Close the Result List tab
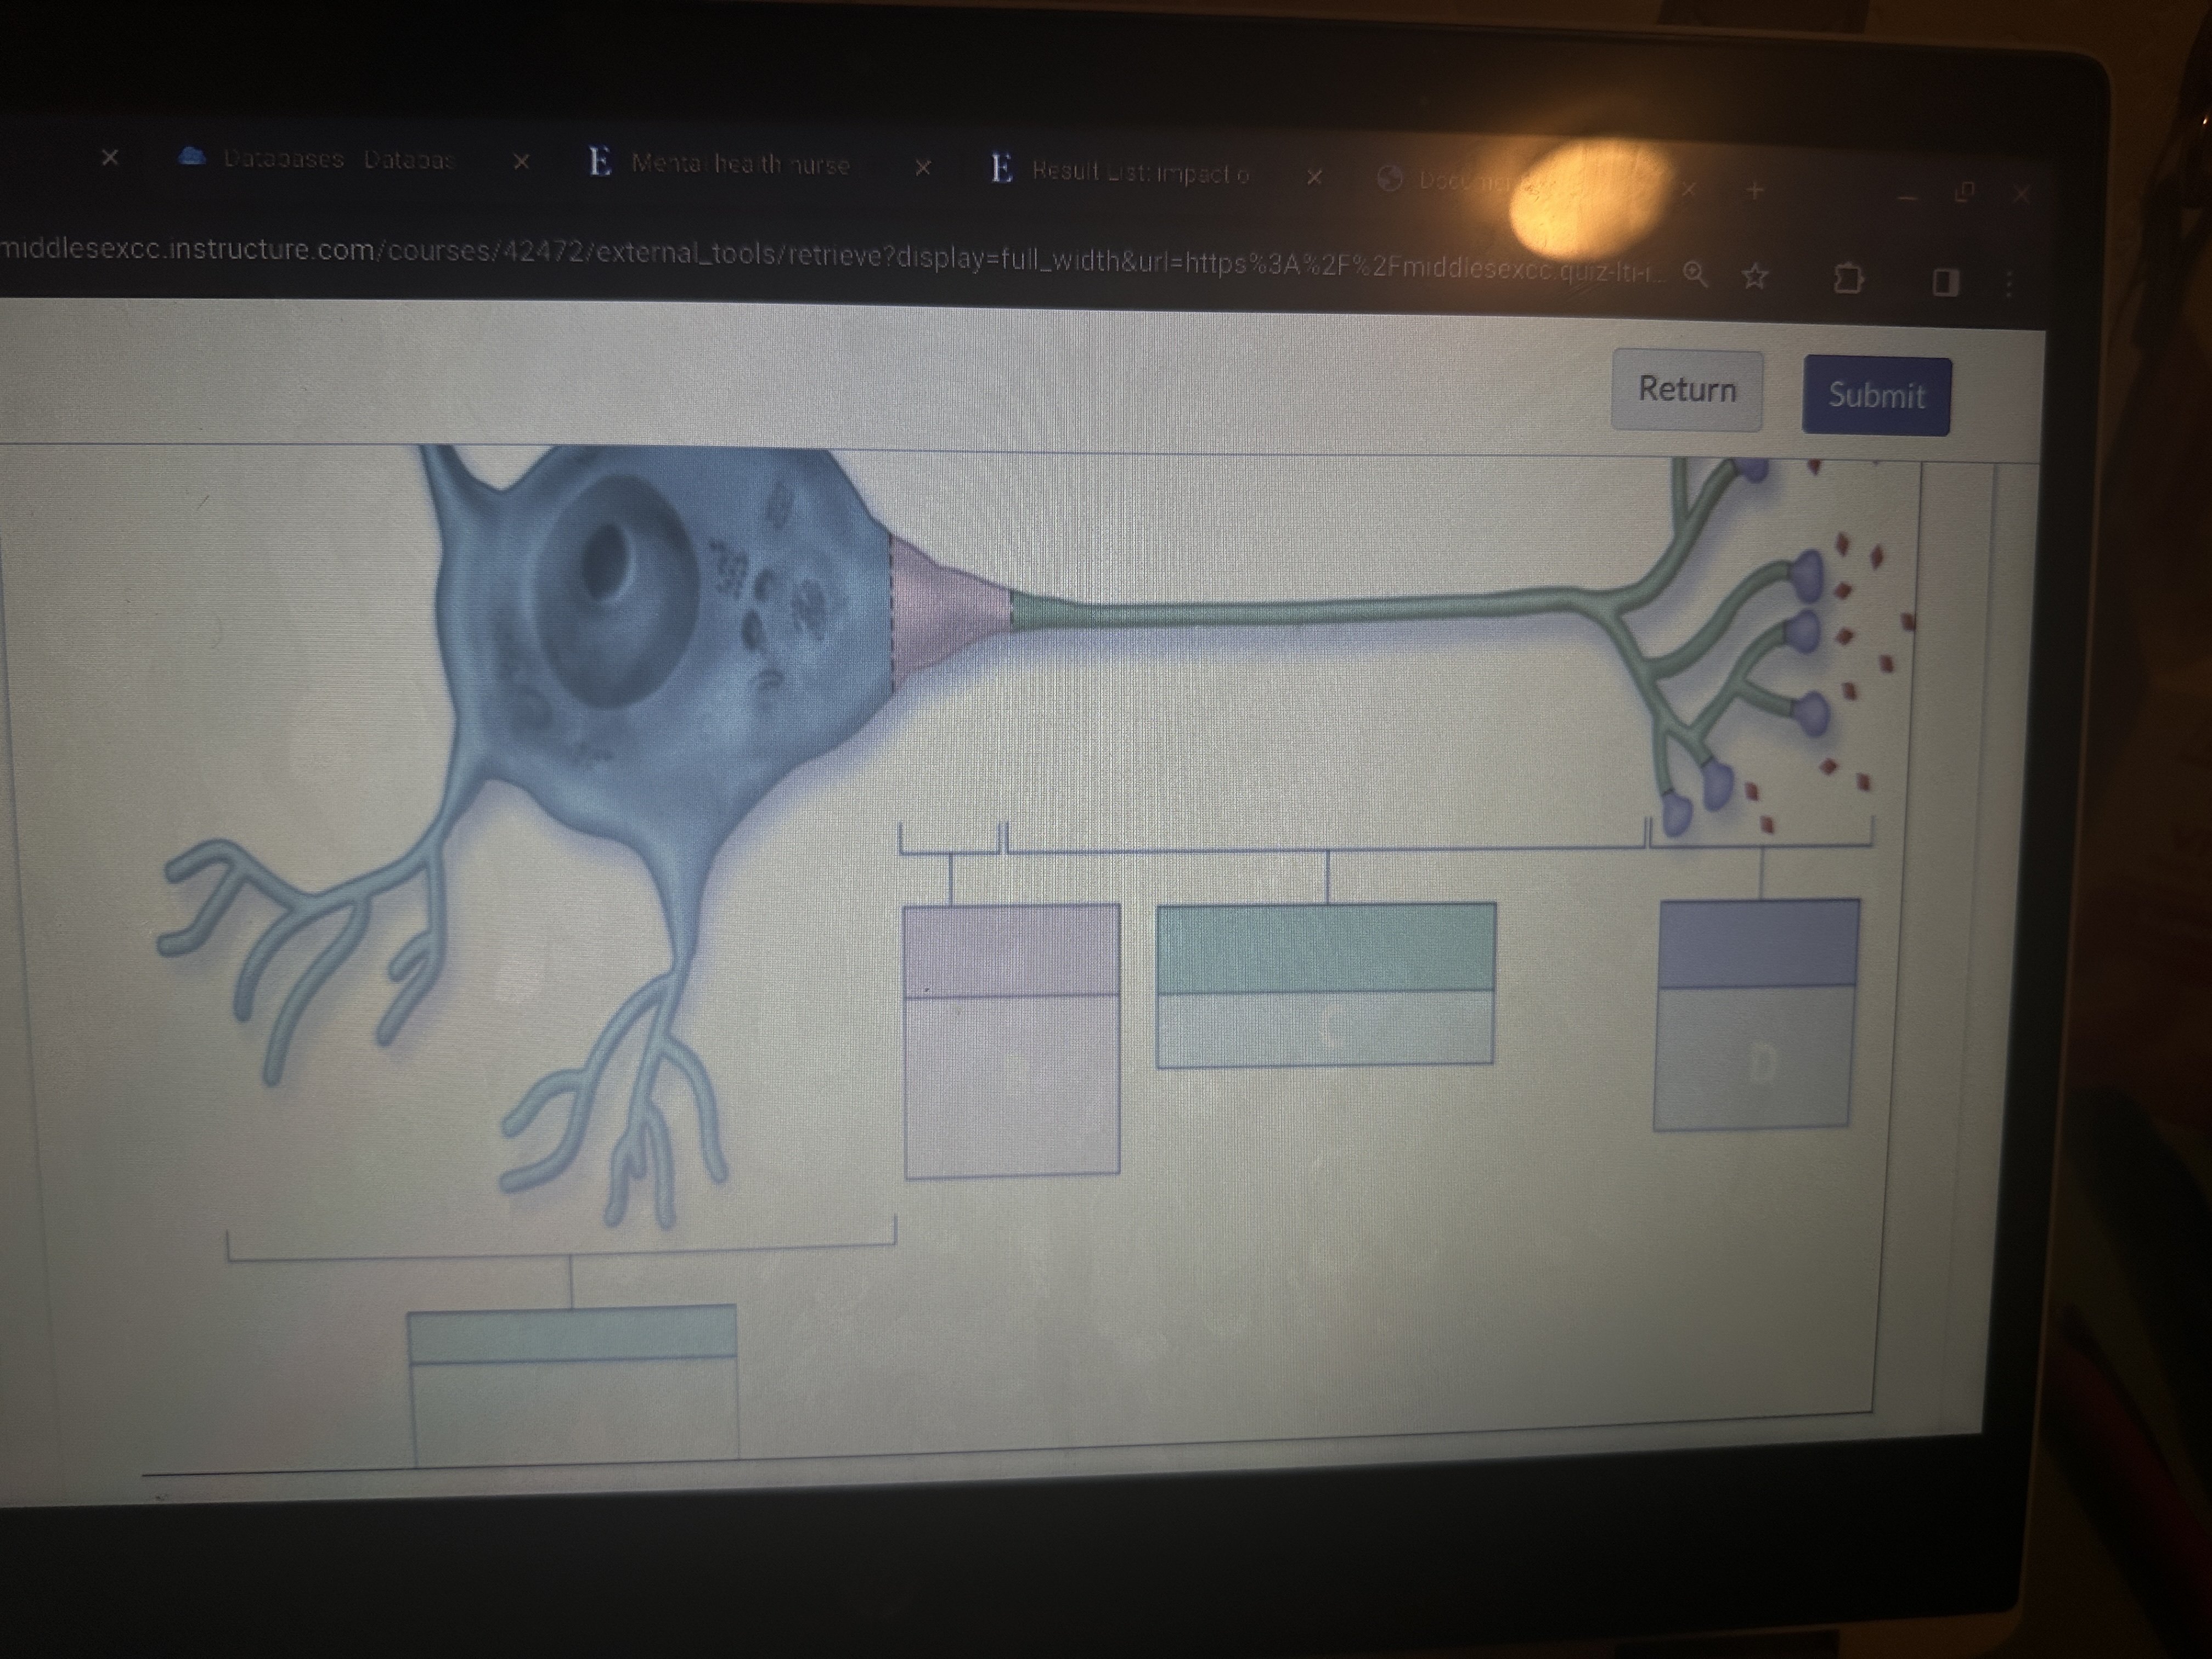2212x1659 pixels. click(x=1315, y=177)
